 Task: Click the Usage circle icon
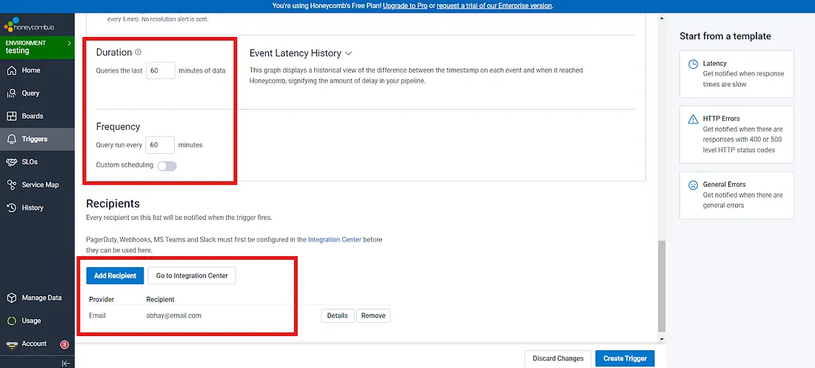pyautogui.click(x=12, y=321)
